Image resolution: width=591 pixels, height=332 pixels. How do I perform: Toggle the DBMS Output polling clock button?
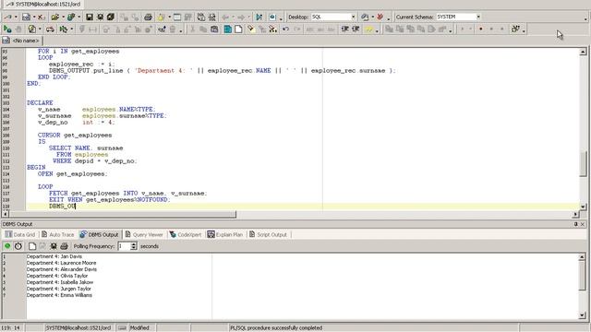pyautogui.click(x=18, y=246)
